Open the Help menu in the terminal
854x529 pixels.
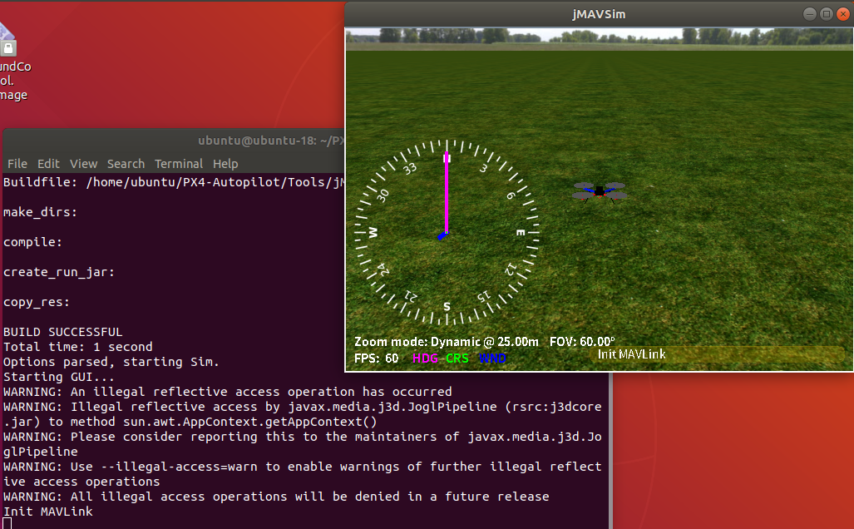[225, 163]
